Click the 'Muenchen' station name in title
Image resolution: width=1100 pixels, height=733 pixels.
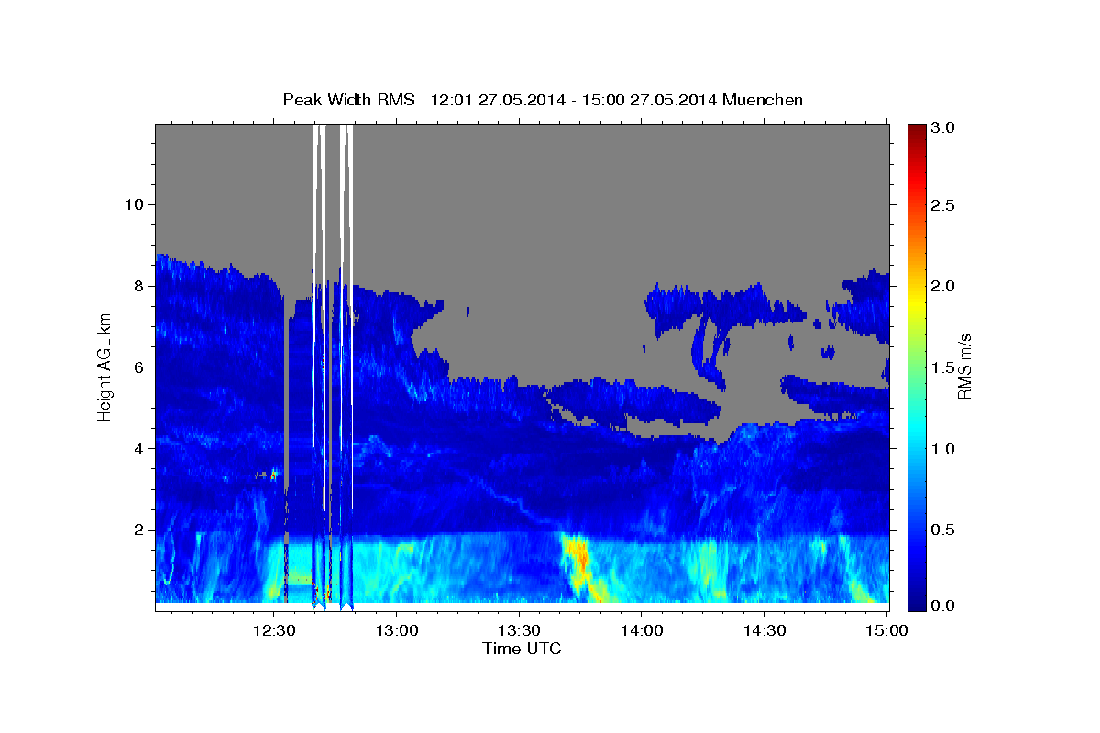pos(763,100)
